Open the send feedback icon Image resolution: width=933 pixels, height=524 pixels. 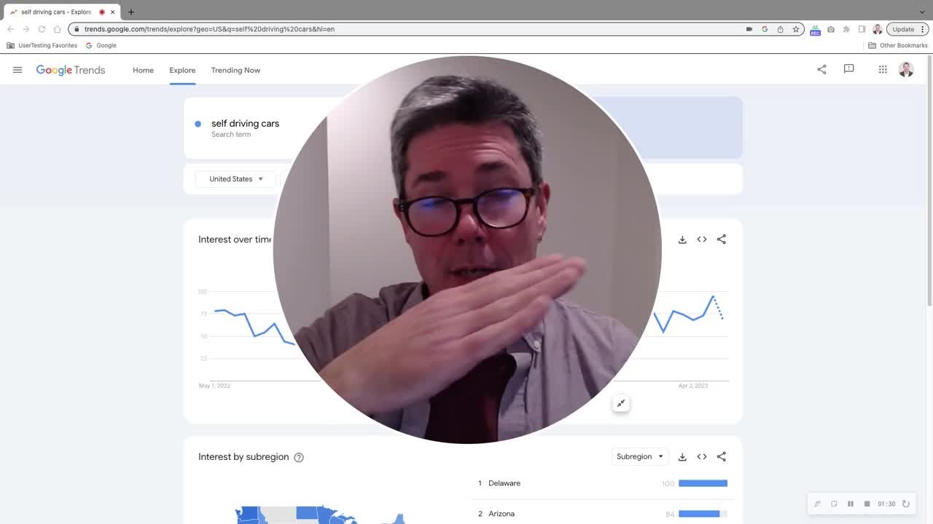point(848,69)
